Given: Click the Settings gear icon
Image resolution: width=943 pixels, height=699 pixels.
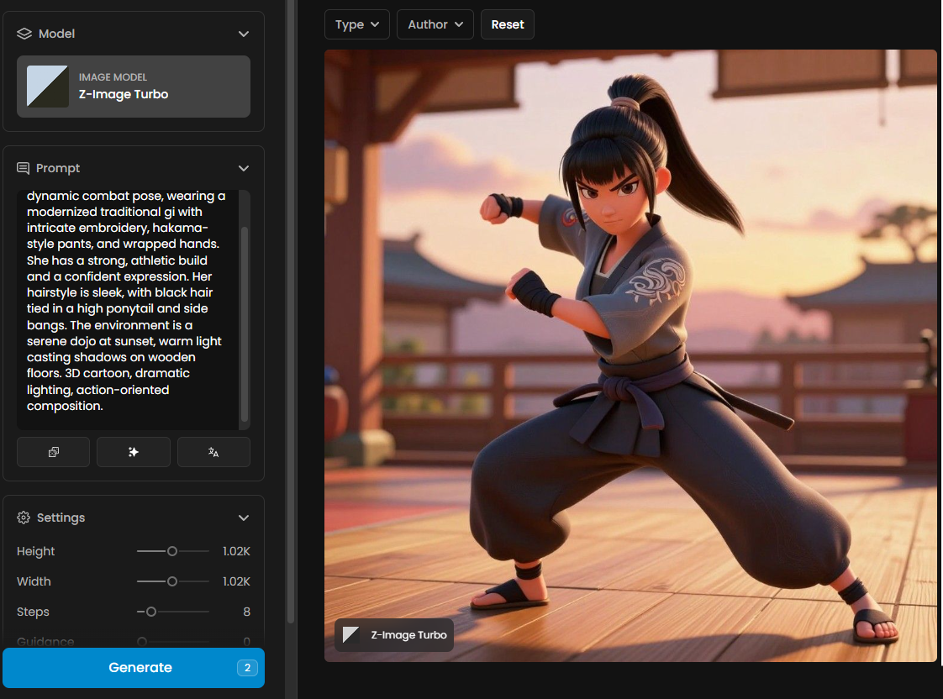Looking at the screenshot, I should coord(24,518).
